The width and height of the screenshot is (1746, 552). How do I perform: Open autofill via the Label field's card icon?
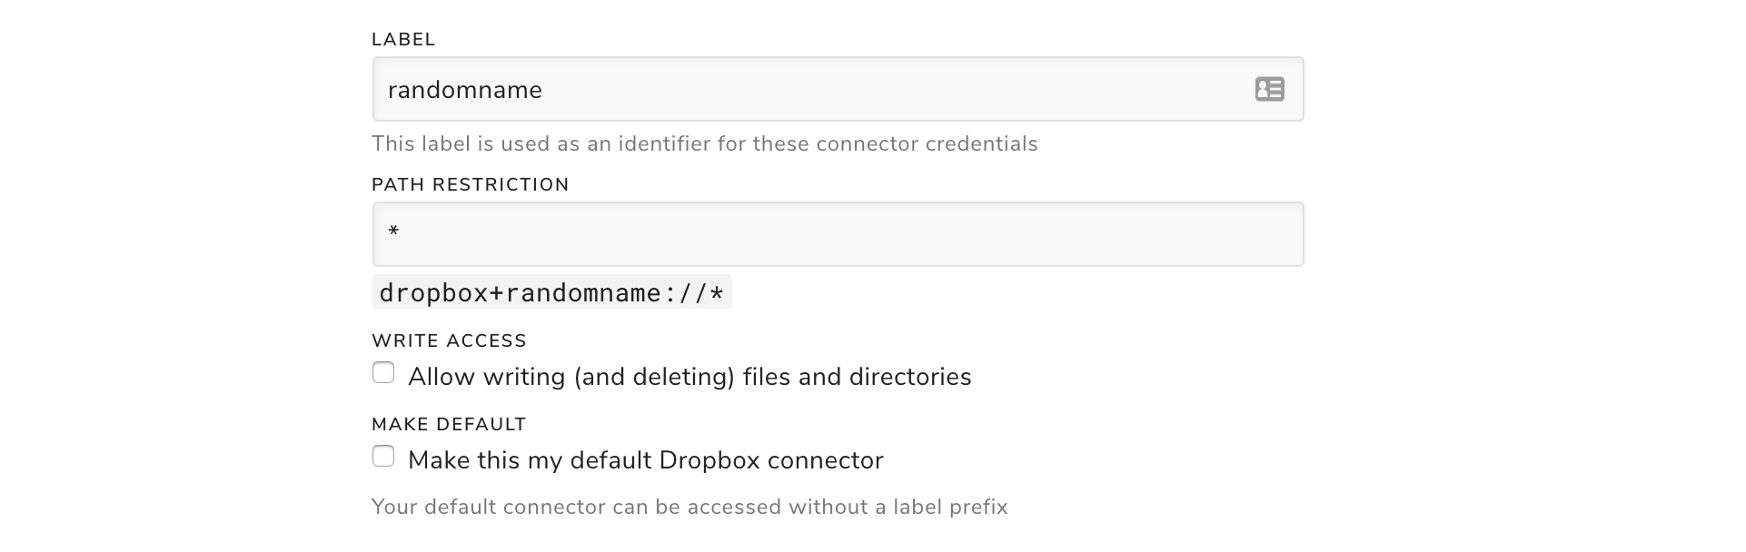pos(1269,89)
